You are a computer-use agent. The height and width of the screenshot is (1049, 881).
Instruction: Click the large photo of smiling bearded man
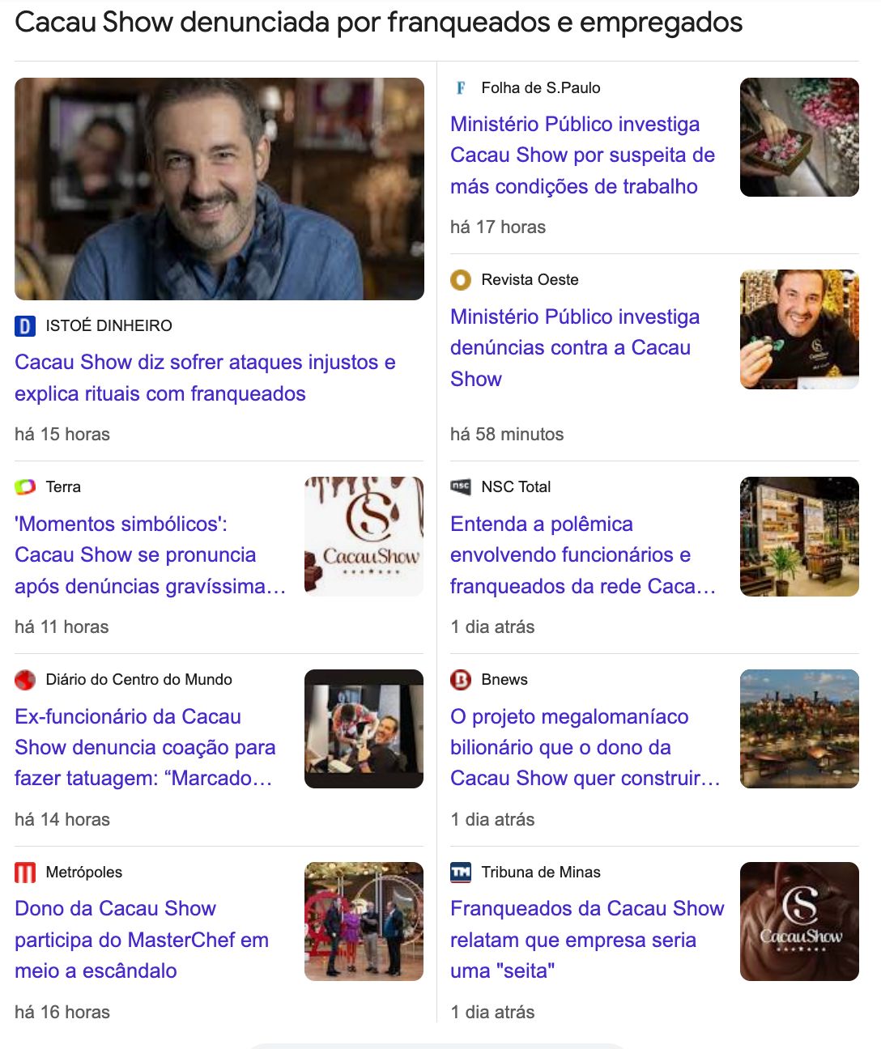pos(219,189)
